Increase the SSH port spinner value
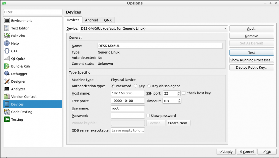Image resolution: width=279 pixels, height=158 pixels. 179,92
